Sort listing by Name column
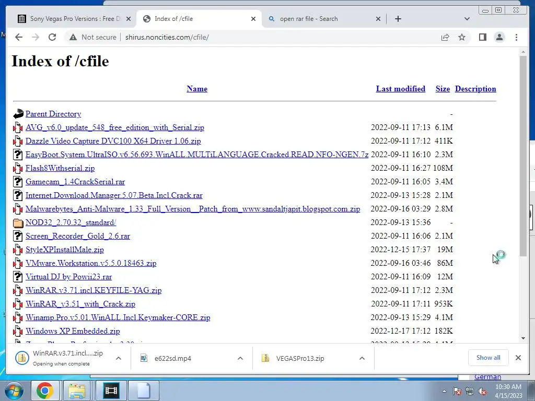 click(197, 89)
